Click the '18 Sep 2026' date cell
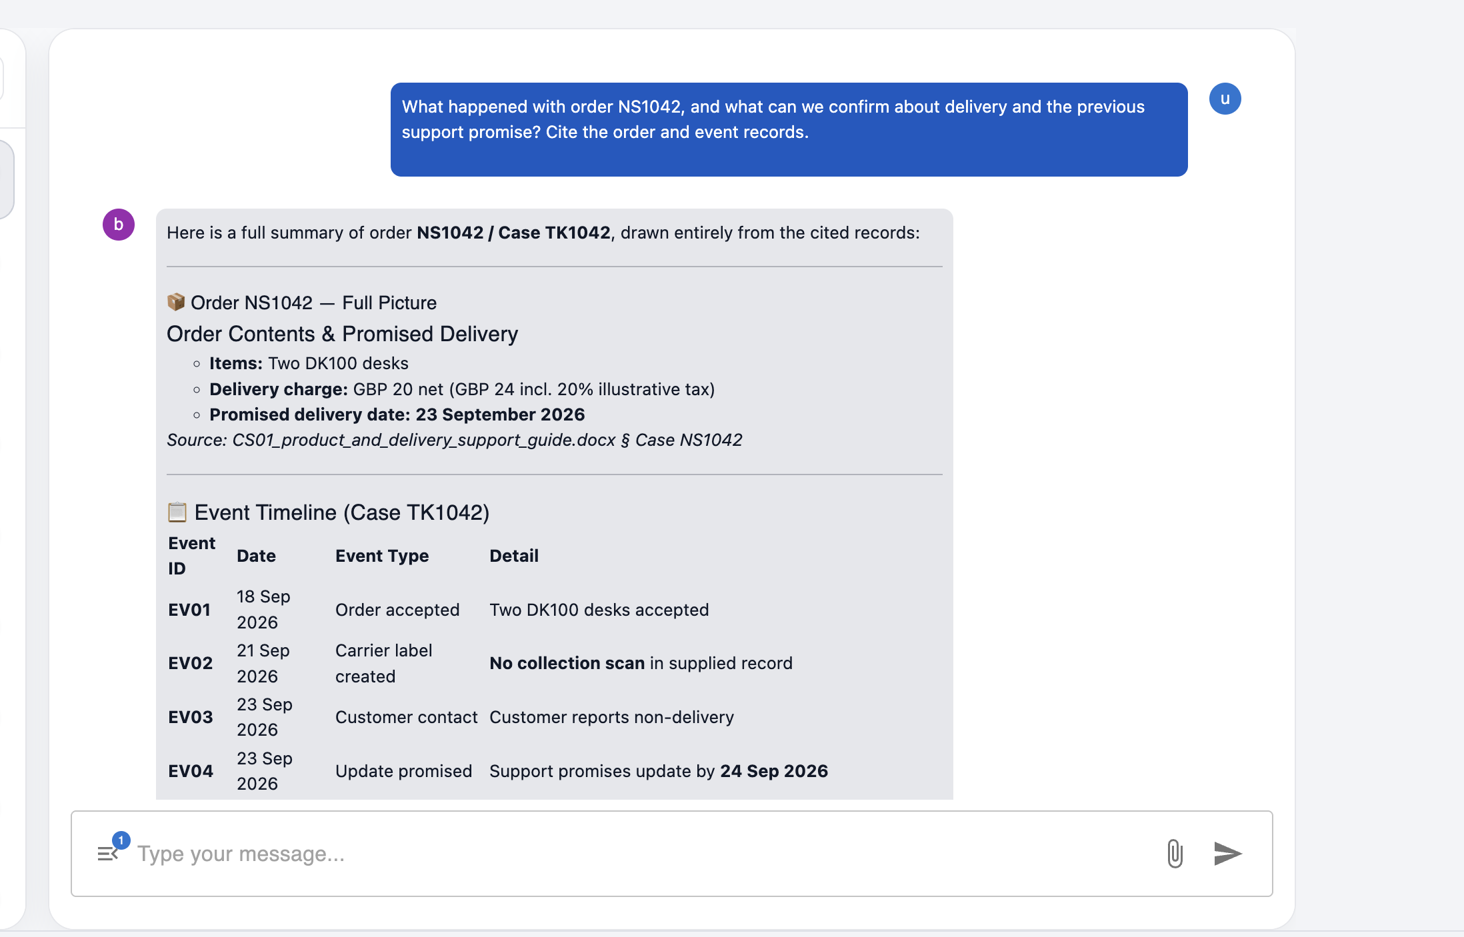The width and height of the screenshot is (1464, 937). 263,609
